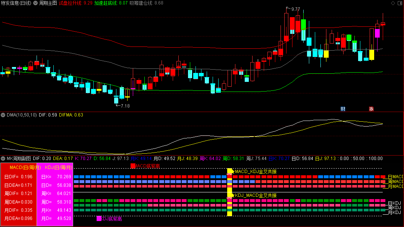Select the 特发信息(日线) stock title
Screen dimensions: 404x227
pos(16,3)
